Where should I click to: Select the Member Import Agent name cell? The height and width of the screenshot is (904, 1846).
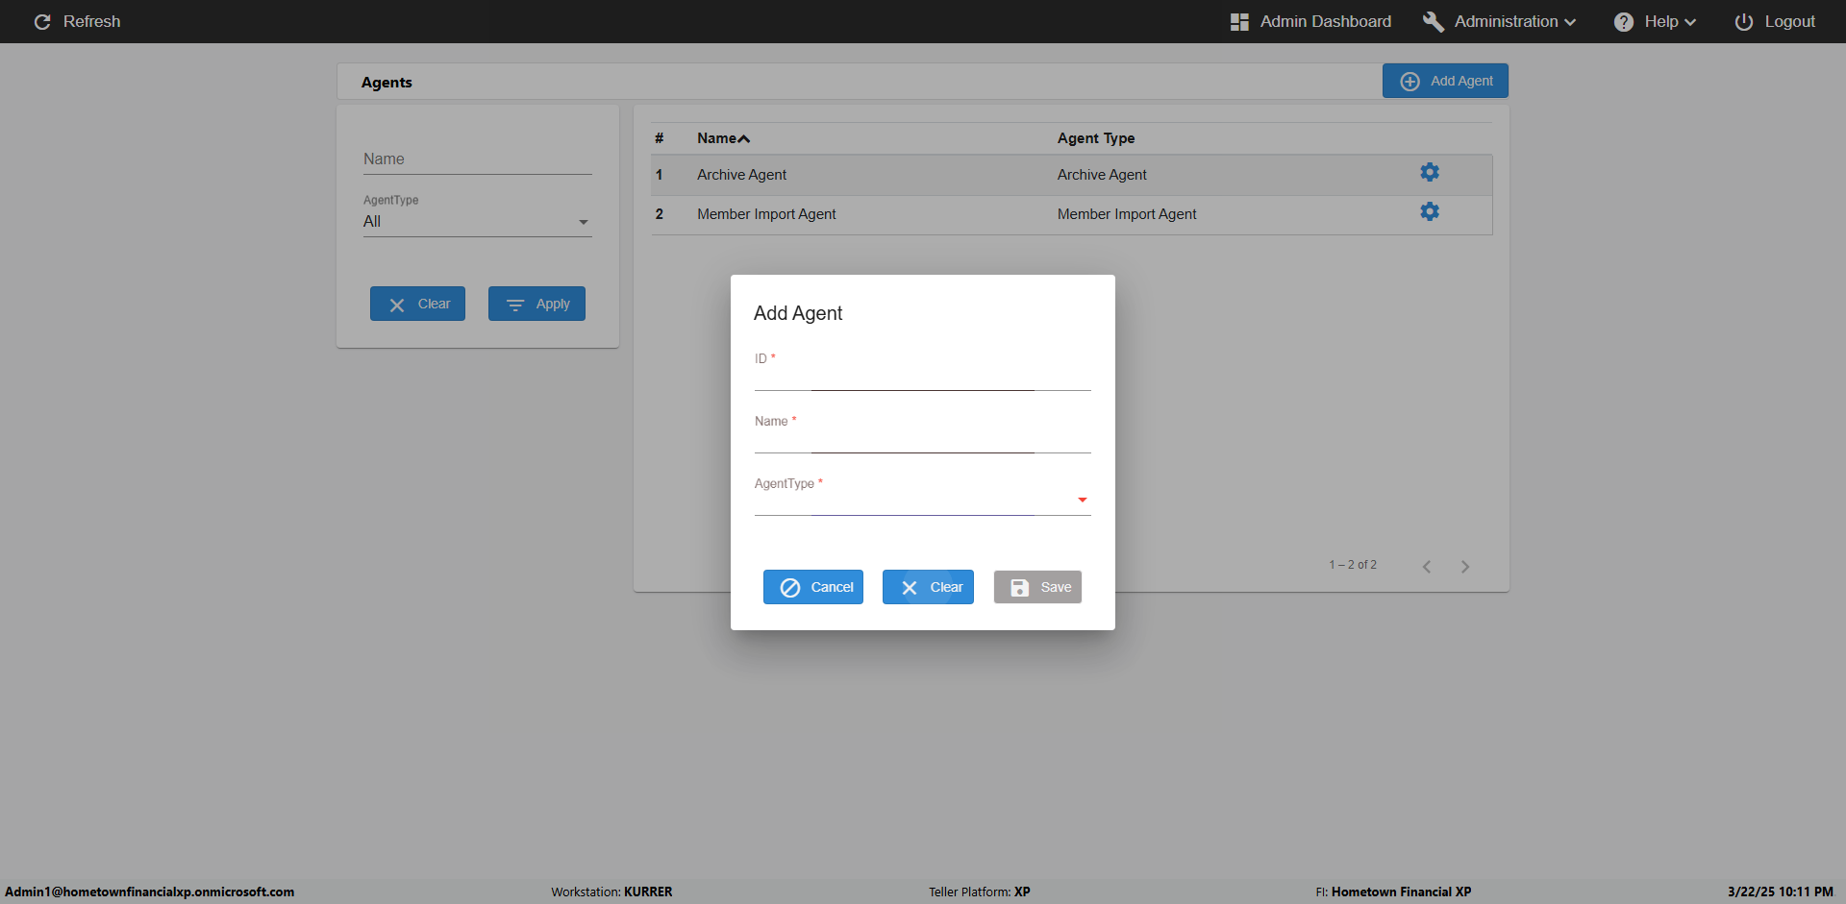pyautogui.click(x=766, y=214)
